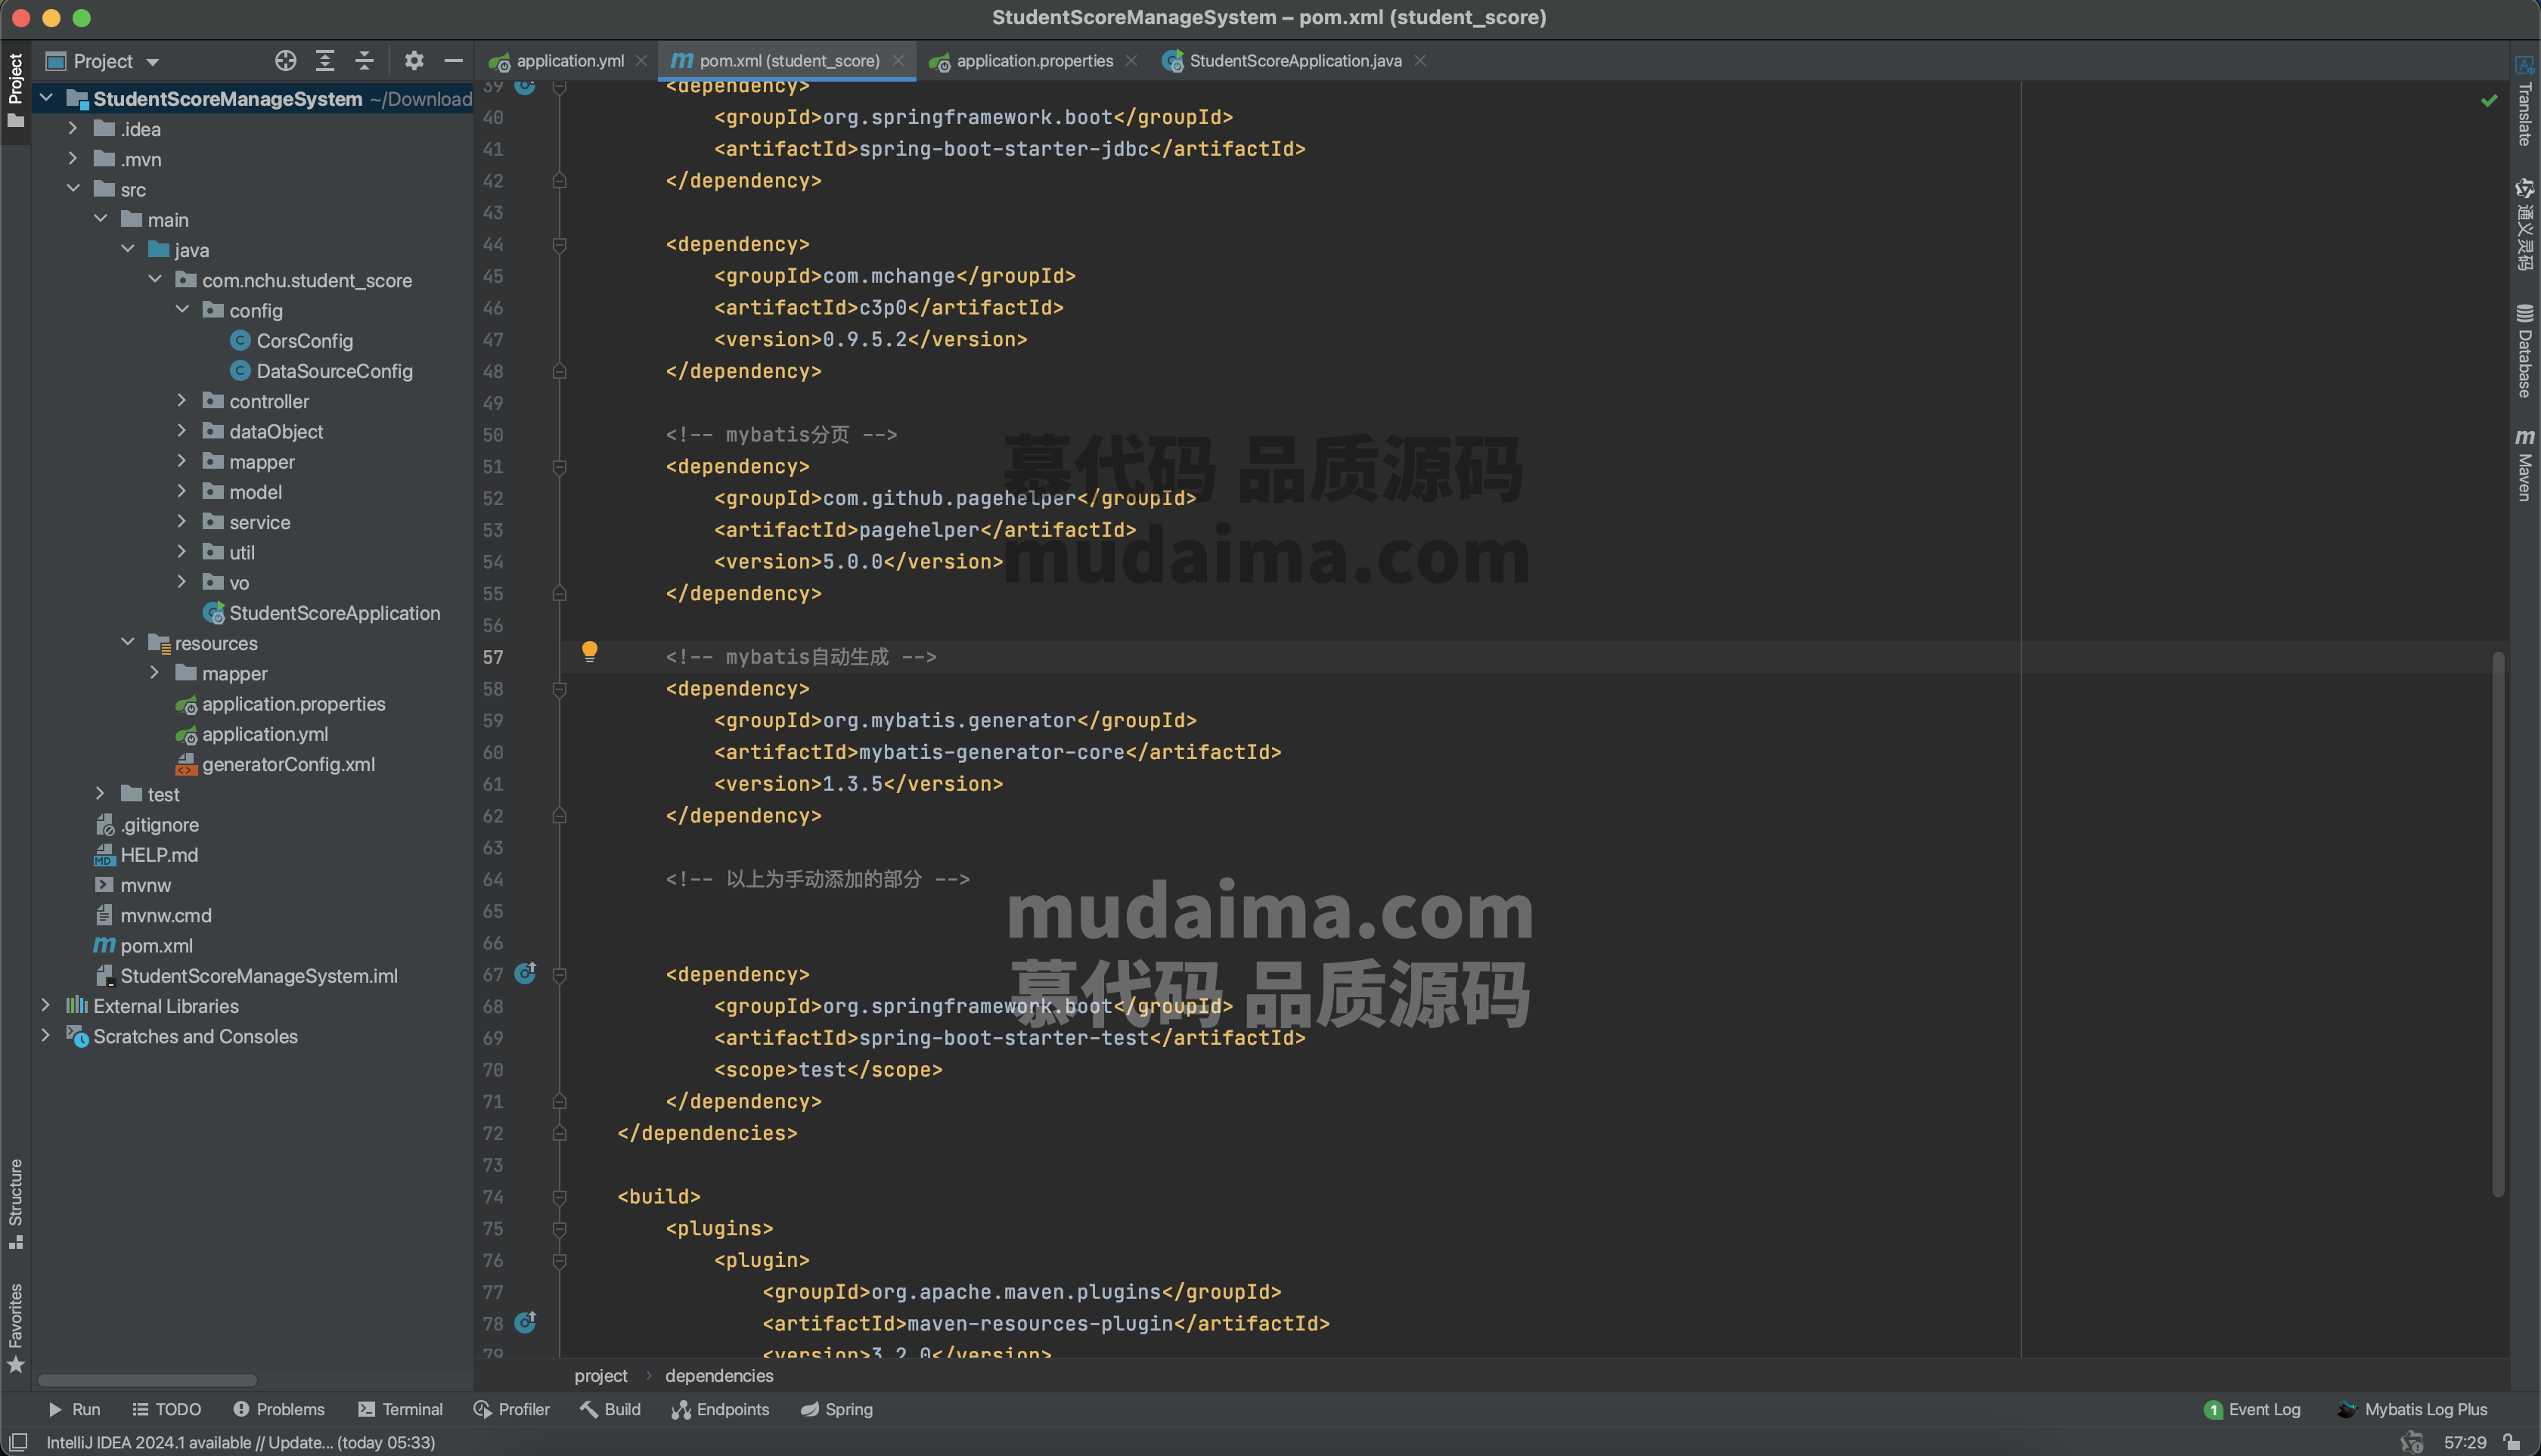This screenshot has height=1456, width=2541.
Task: Collapse the fold marker at line 44 dependency
Action: point(560,244)
